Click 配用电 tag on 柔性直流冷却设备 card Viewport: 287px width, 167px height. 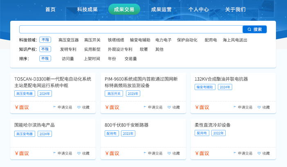pos(202,133)
